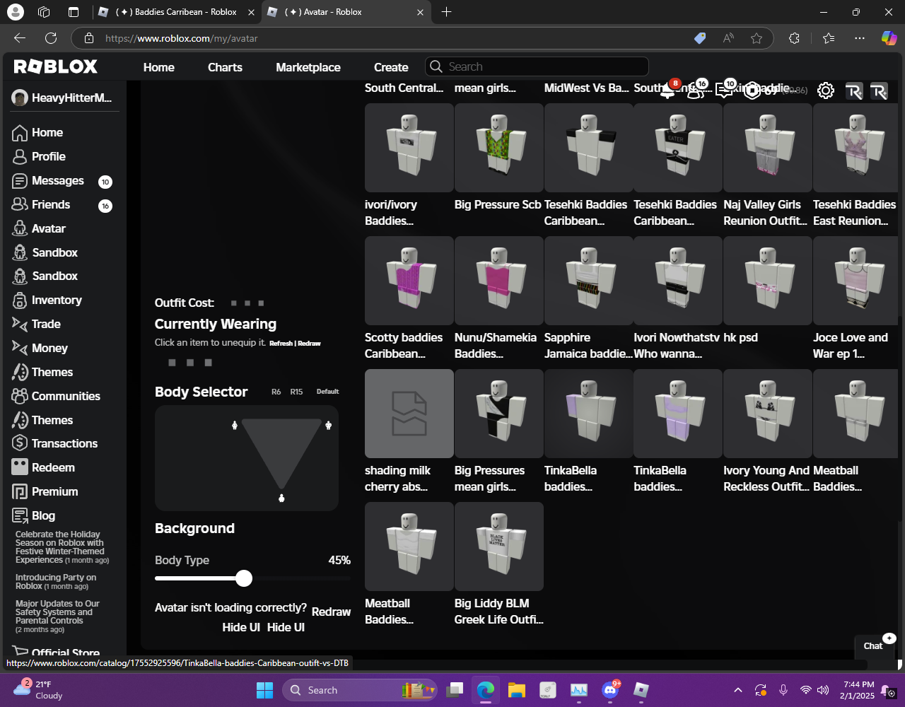Open Transactions in the sidebar

coord(55,443)
